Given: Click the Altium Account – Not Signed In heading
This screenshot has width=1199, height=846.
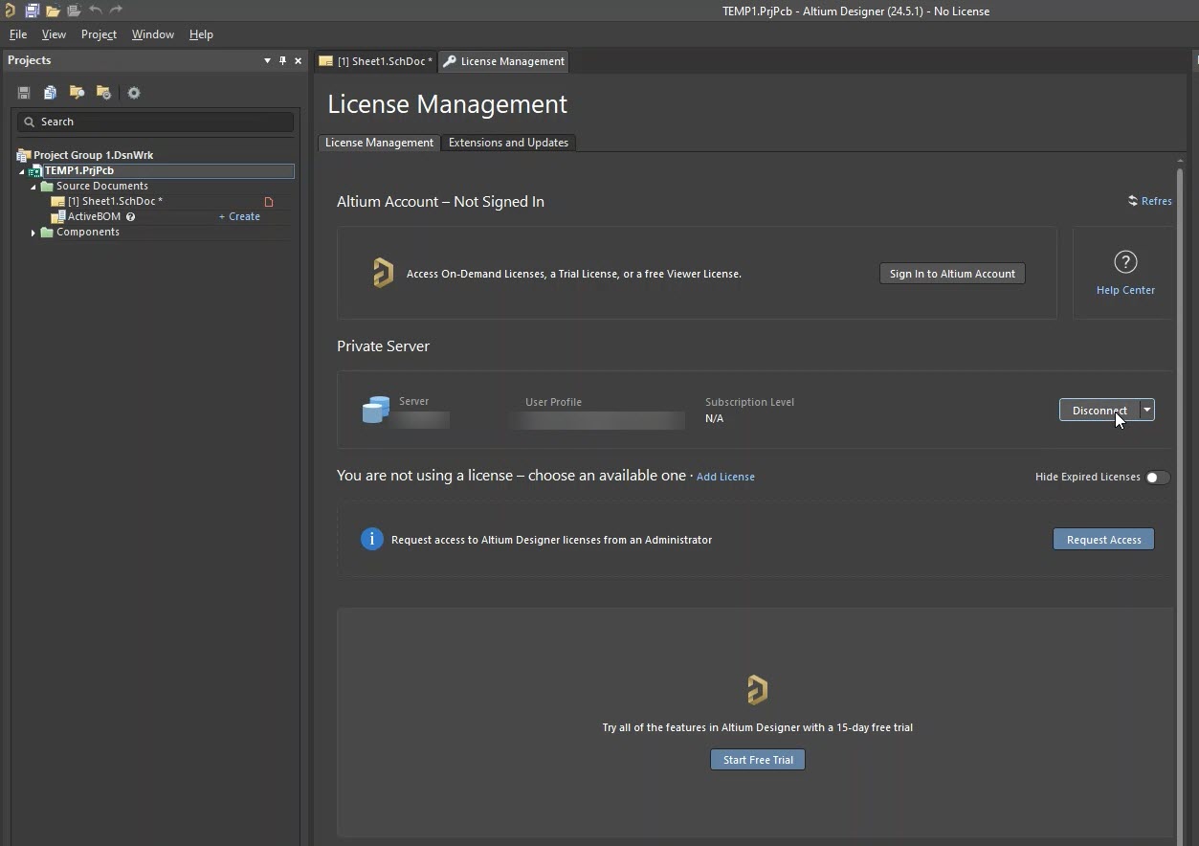Looking at the screenshot, I should click(x=440, y=202).
